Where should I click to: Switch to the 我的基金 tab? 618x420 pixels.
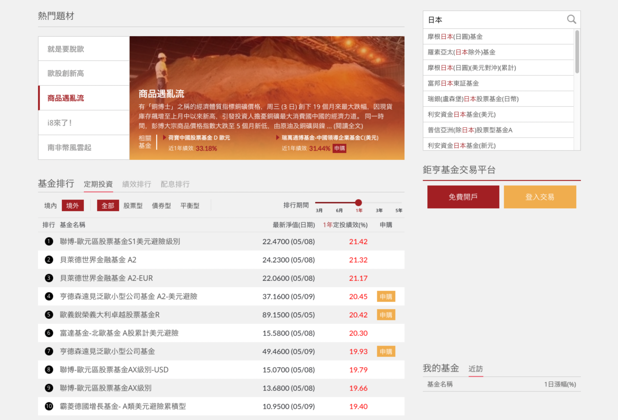(441, 368)
